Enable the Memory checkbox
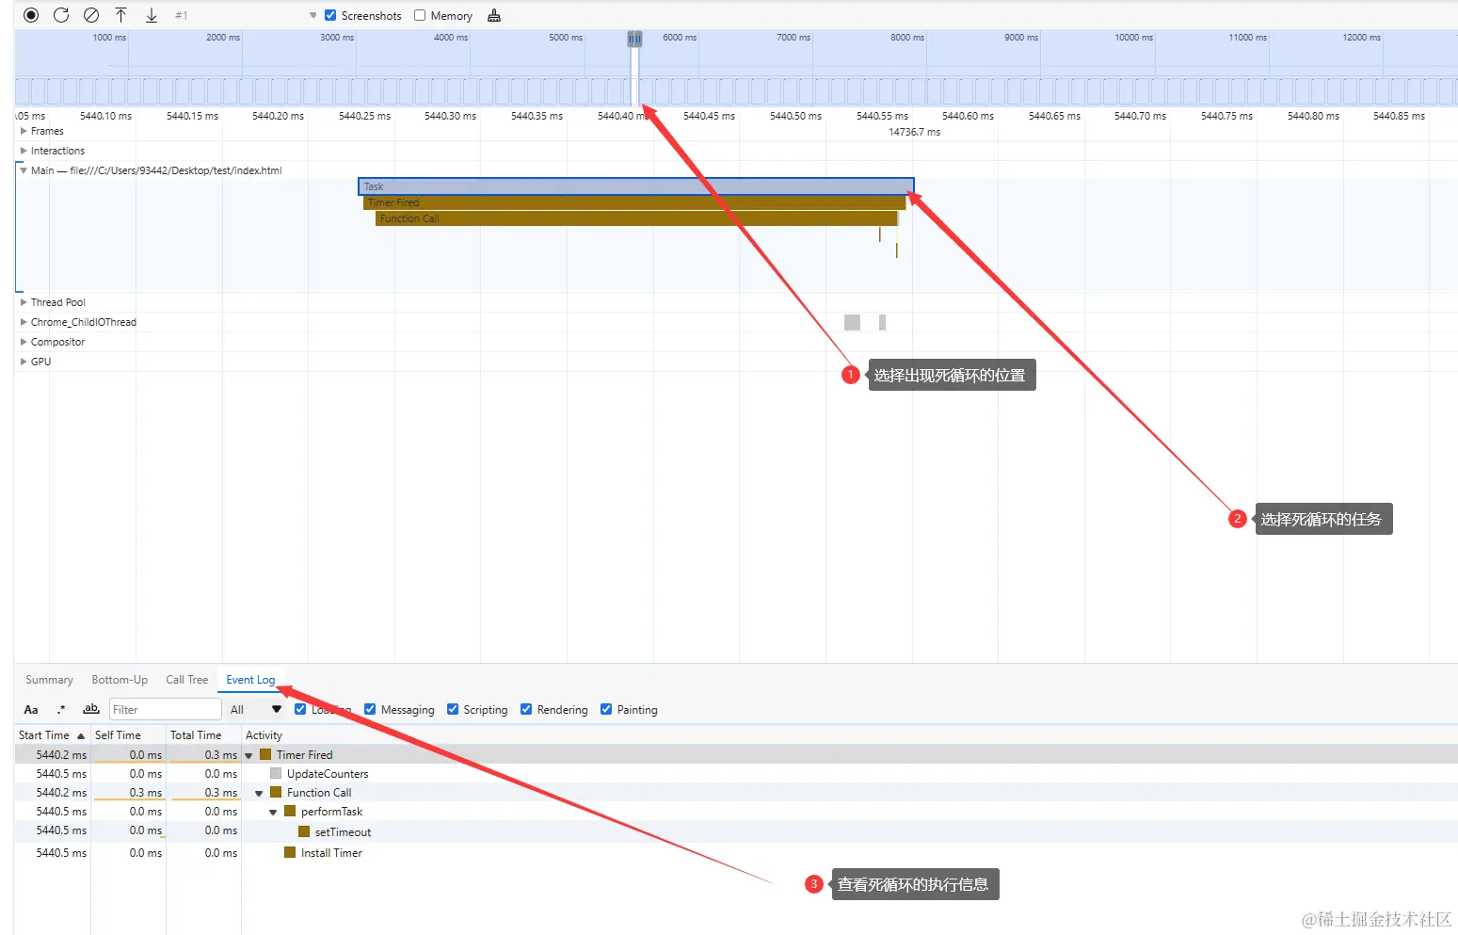The width and height of the screenshot is (1458, 935). pos(420,15)
